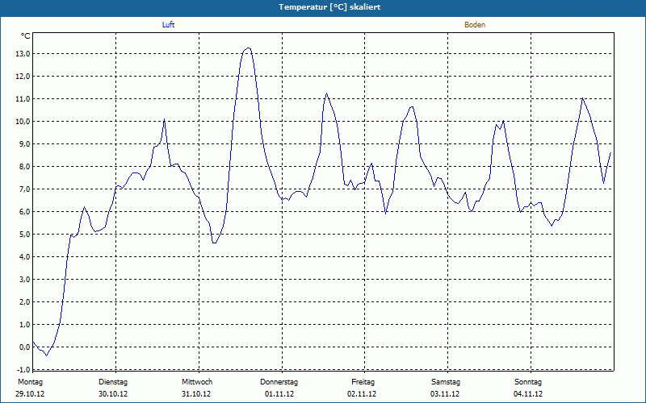Screen dimensions: 646x403
Task: Click the date 31.10.12
Action: coord(196,394)
